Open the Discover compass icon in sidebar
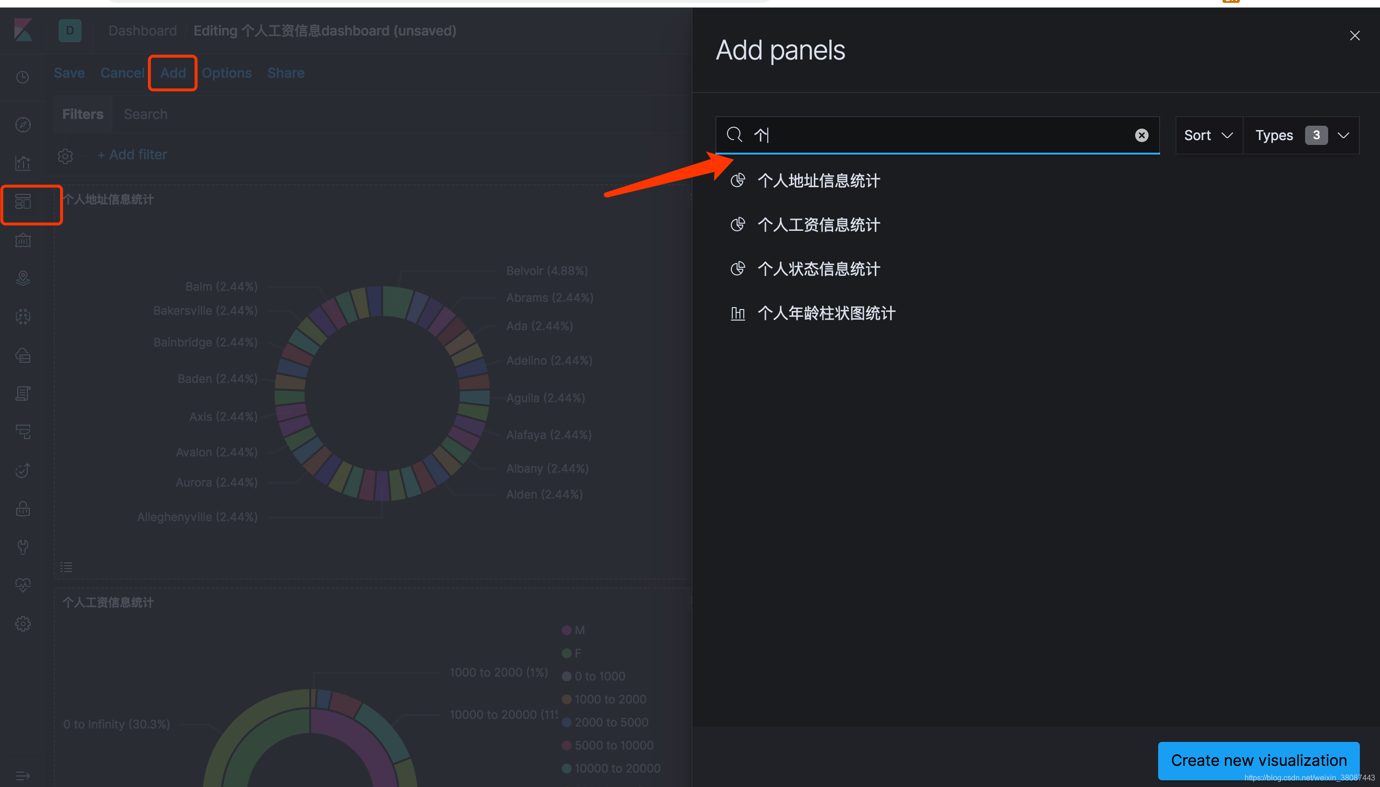The width and height of the screenshot is (1380, 787). [23, 125]
